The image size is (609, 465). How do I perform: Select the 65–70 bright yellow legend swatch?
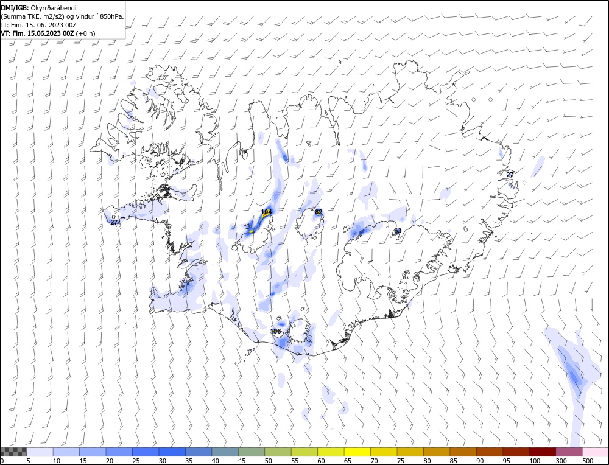357,452
